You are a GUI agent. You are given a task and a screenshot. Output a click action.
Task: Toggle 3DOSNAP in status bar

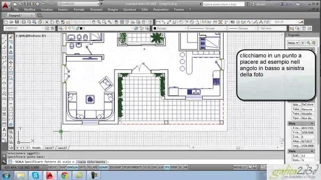tap(115, 167)
